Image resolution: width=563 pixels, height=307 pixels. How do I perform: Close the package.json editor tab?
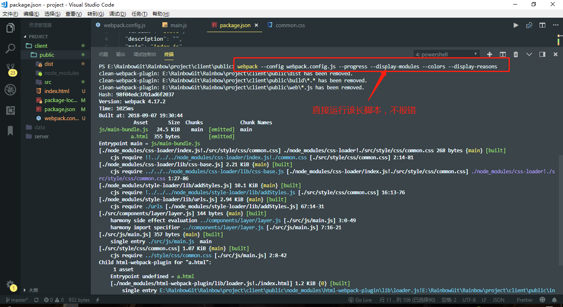point(256,25)
